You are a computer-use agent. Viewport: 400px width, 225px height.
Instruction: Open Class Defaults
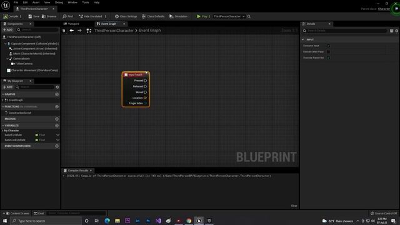coord(153,16)
